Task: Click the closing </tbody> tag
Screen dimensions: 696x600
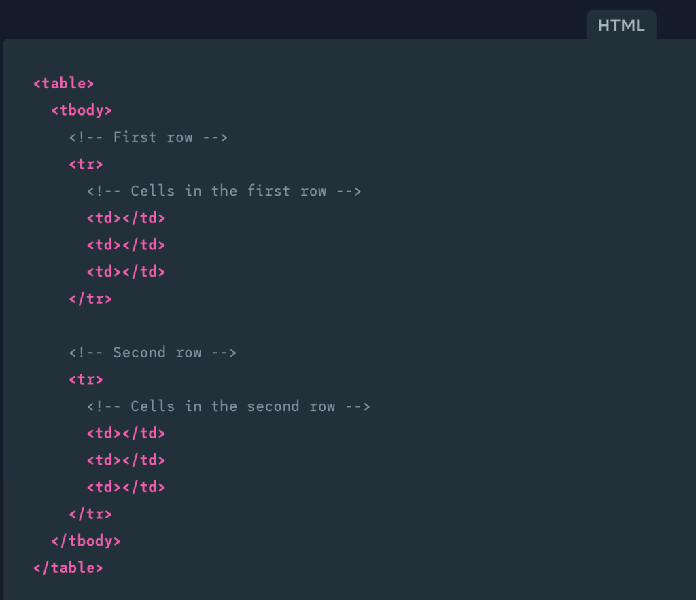Action: (x=86, y=541)
